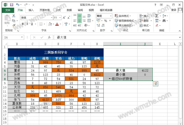Switch to the 页面布局 Page Layout tab

pyautogui.click(x=45, y=10)
